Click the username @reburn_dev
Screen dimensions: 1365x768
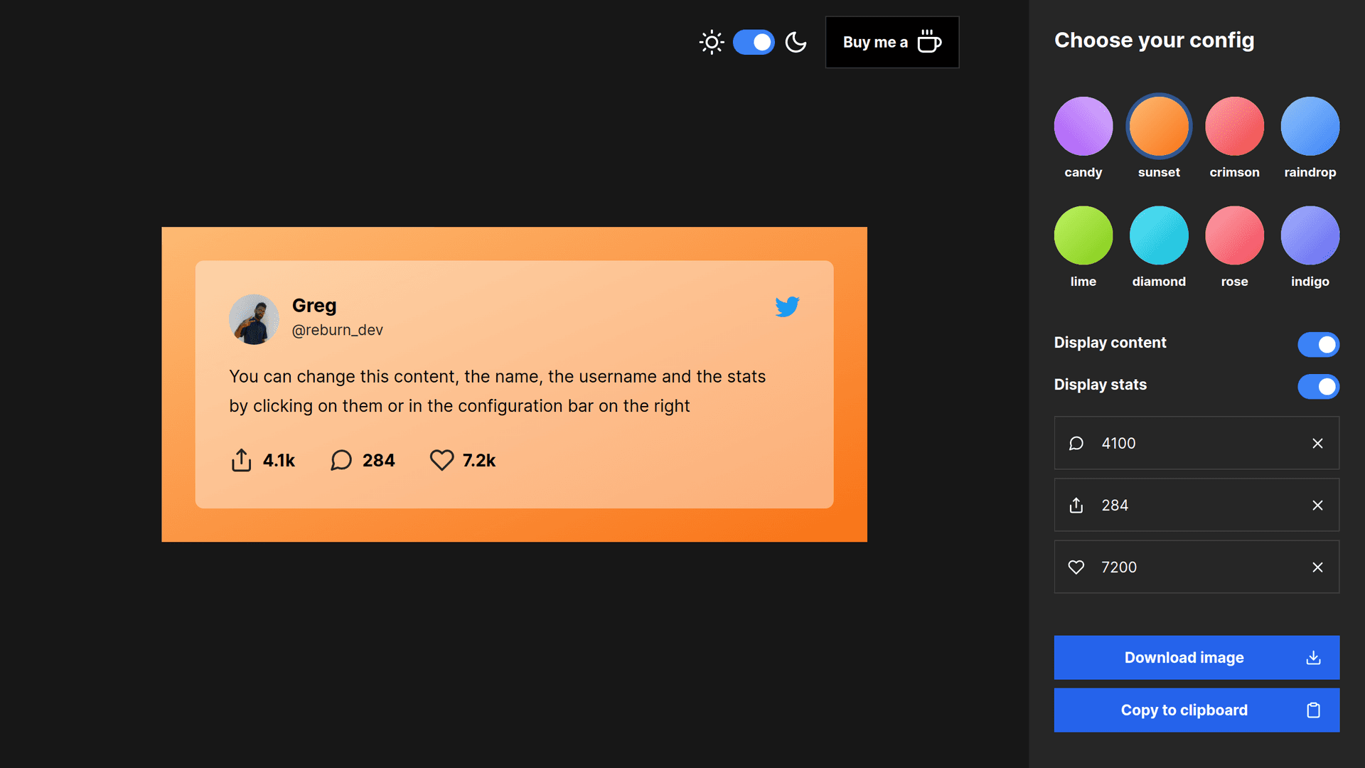(x=337, y=330)
